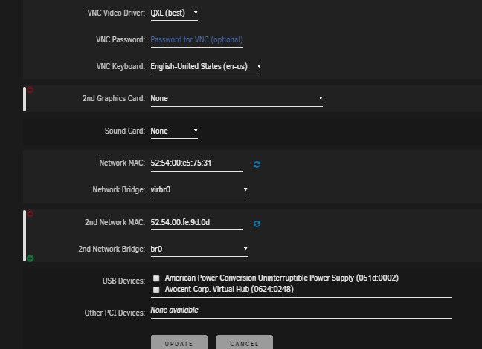Check the American Power Conversion UPS device
Screen dimensions: 482x349
[x=156, y=278]
